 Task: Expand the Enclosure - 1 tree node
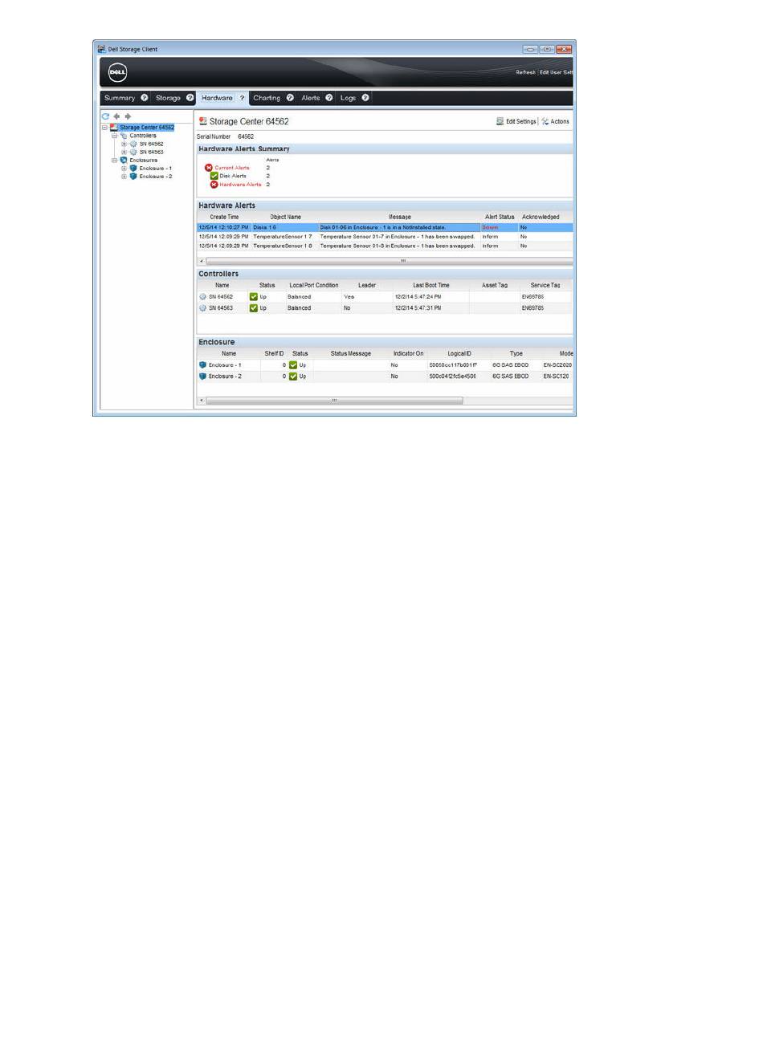124,169
